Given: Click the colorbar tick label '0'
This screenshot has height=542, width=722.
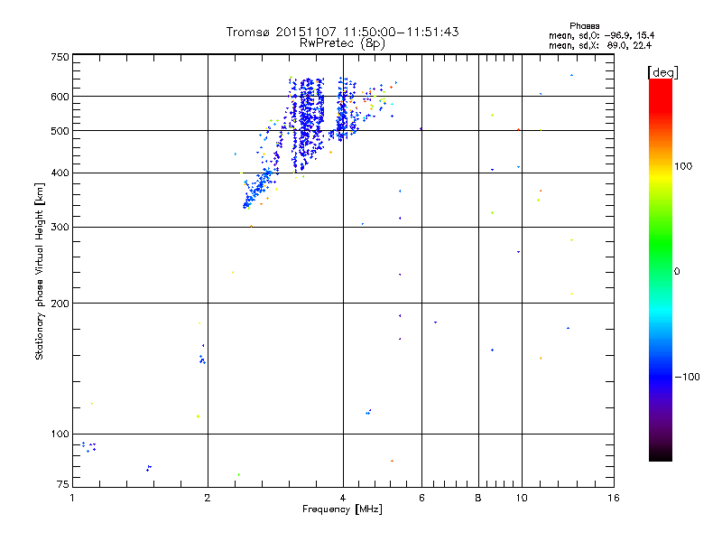Looking at the screenshot, I should [x=677, y=272].
